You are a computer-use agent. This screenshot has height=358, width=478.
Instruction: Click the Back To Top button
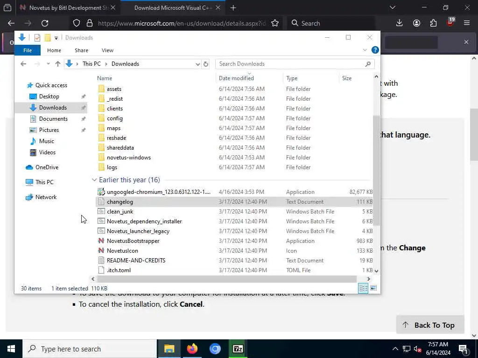430,325
